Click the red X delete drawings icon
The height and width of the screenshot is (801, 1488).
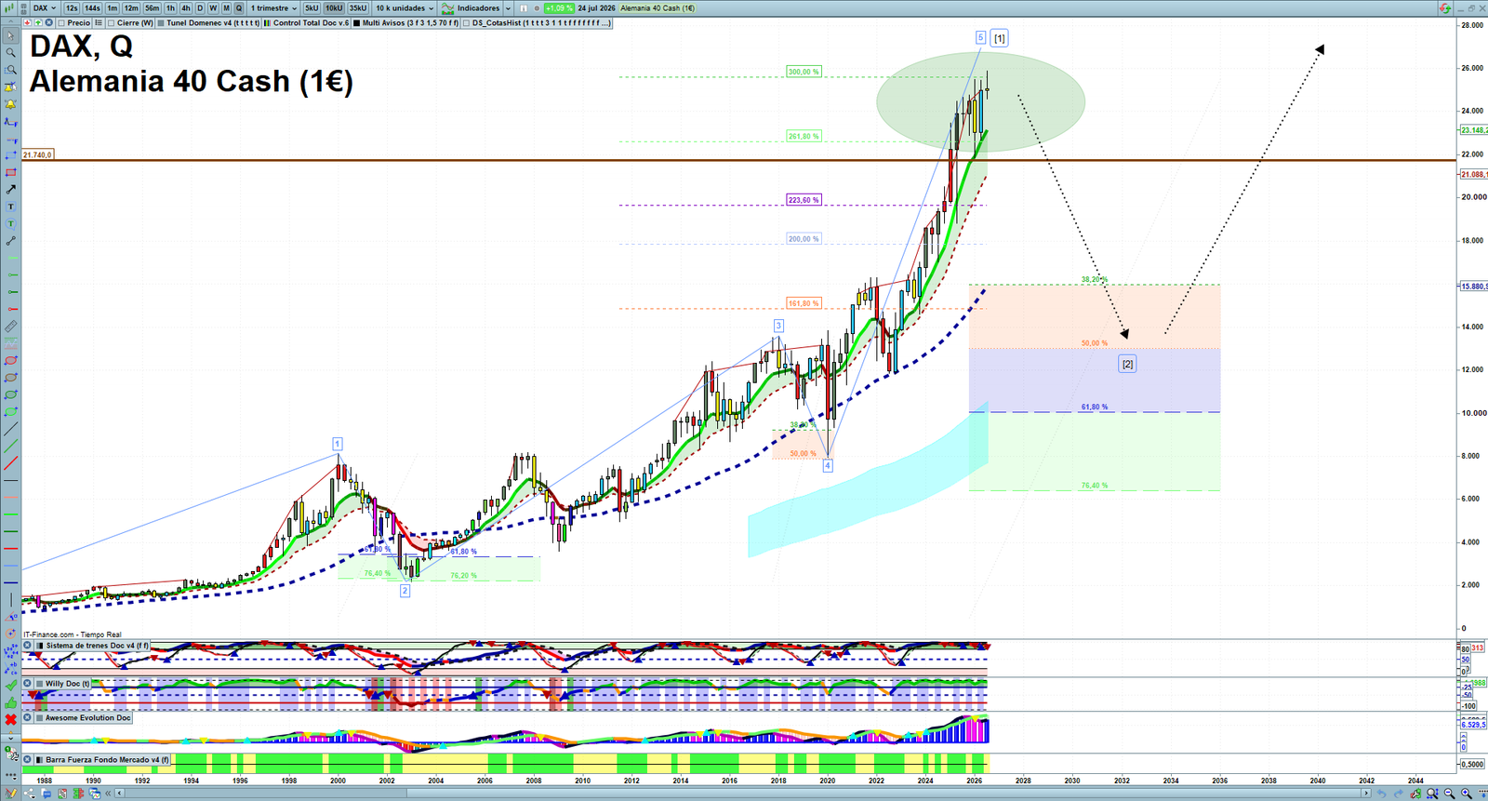[10, 720]
